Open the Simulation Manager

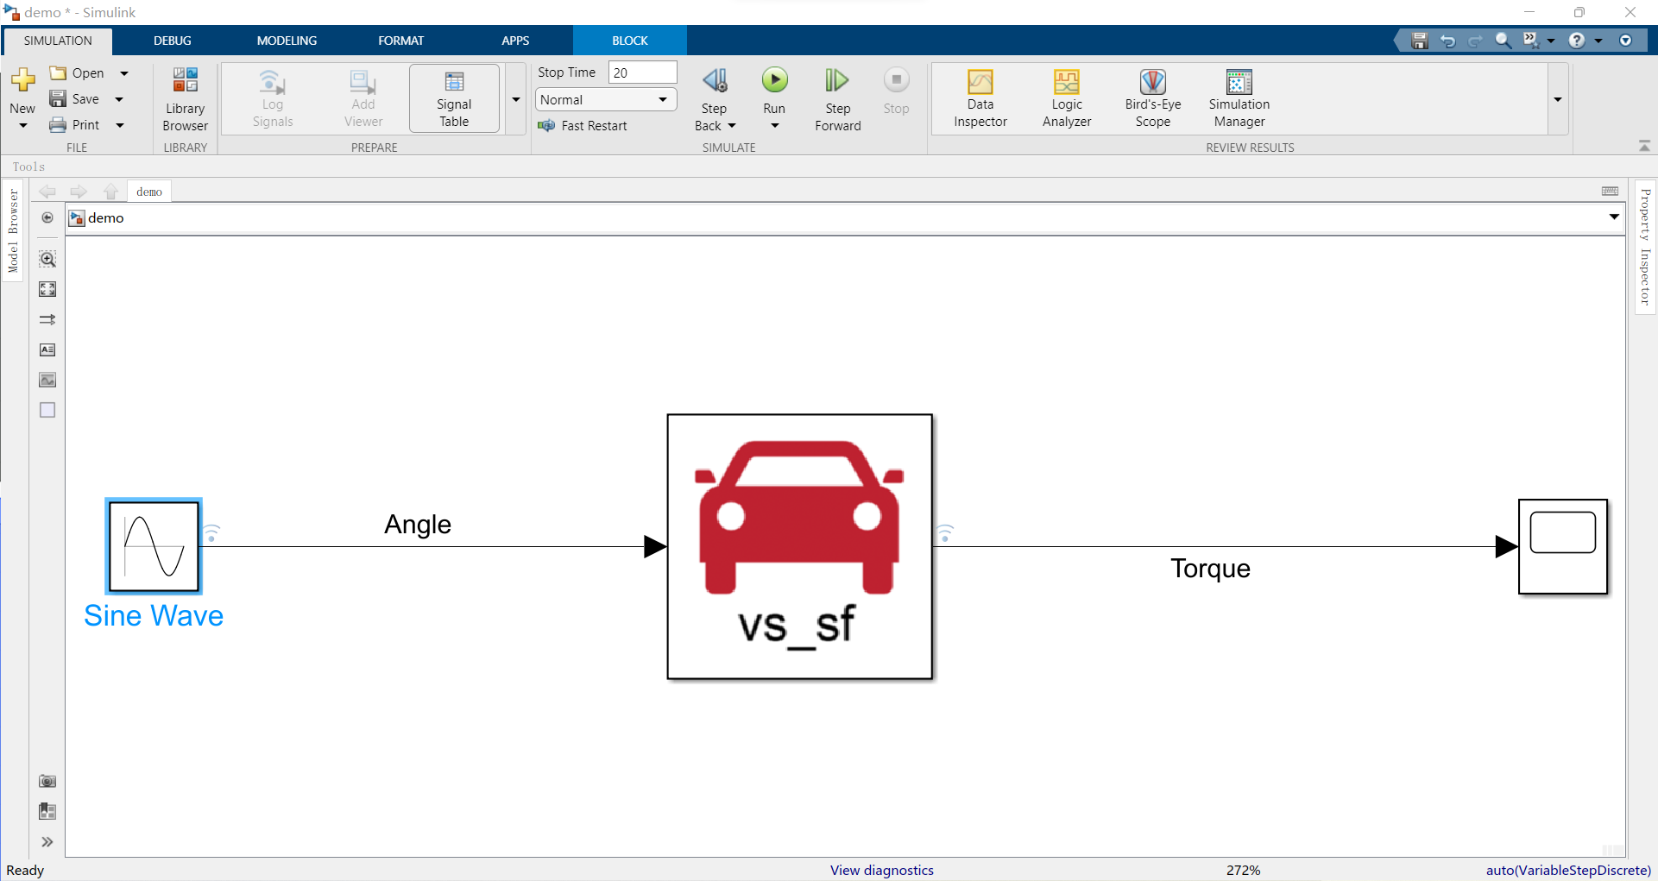[x=1239, y=98]
